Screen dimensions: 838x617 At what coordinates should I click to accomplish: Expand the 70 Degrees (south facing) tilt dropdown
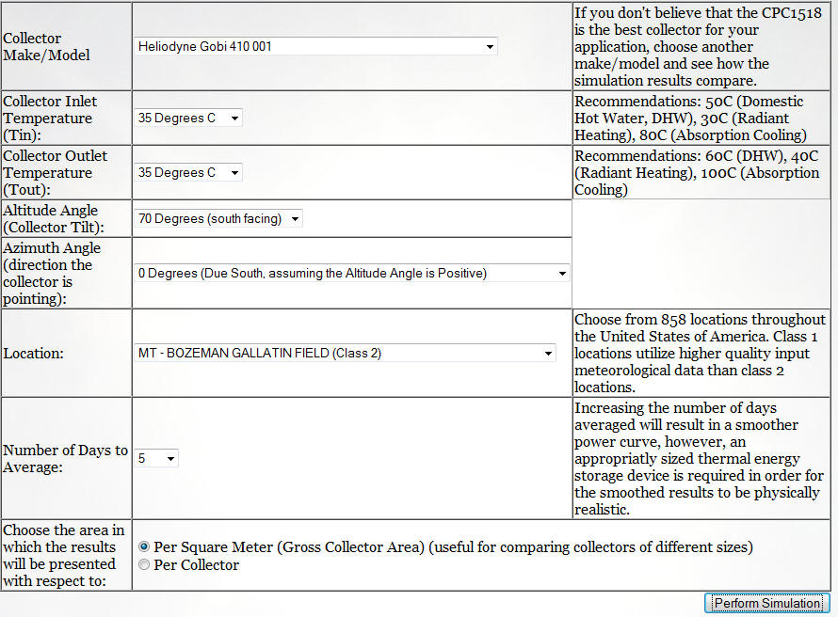[218, 218]
